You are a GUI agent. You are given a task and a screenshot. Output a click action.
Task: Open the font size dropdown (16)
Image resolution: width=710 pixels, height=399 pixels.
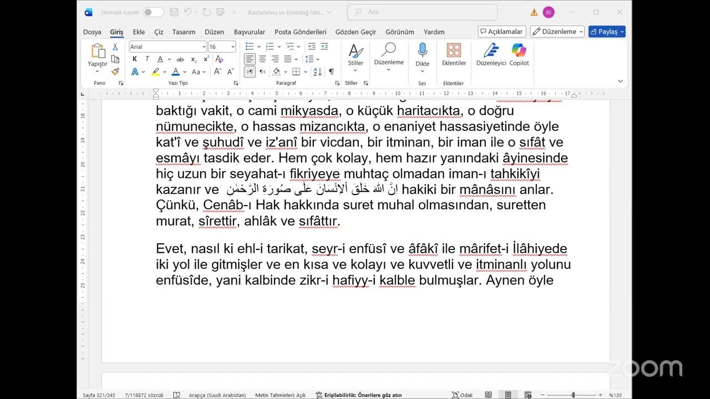click(232, 47)
